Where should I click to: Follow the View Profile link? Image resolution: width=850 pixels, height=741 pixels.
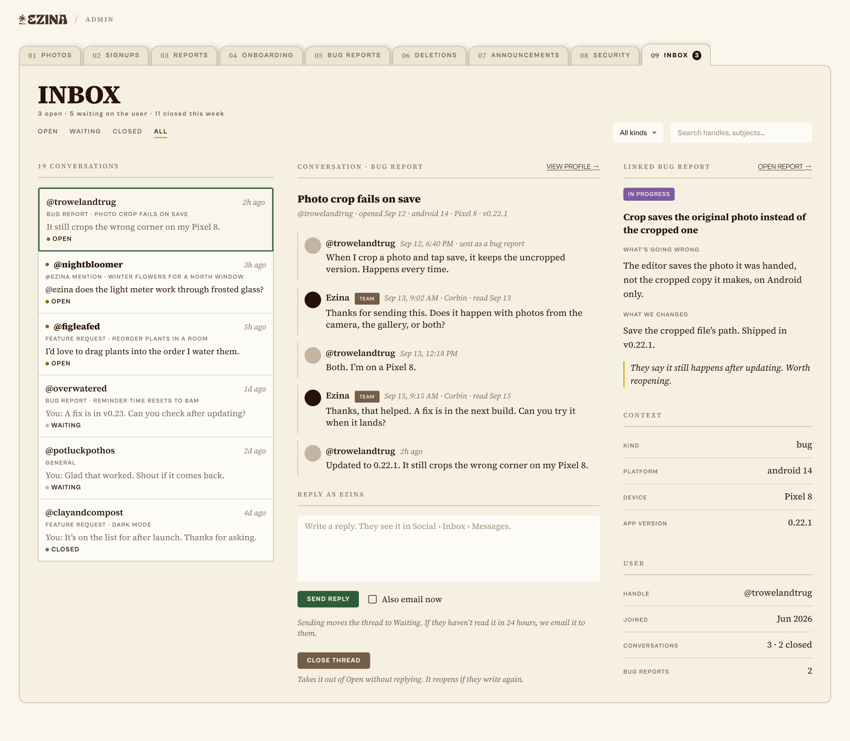573,167
